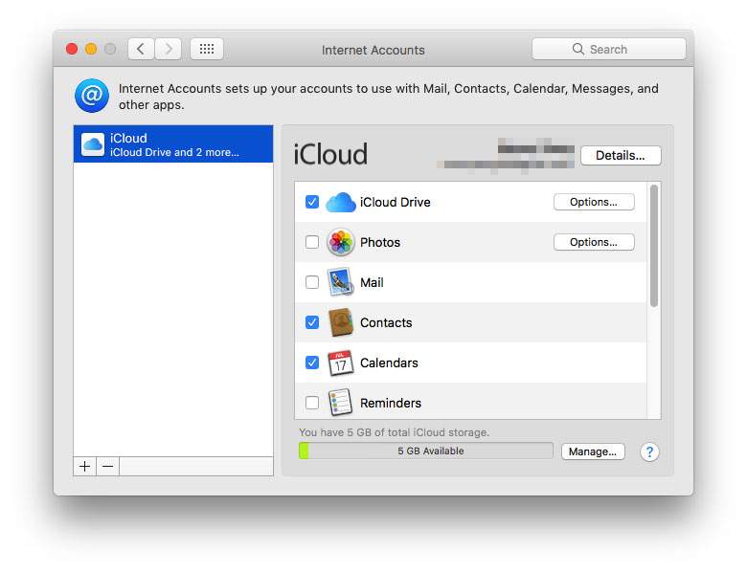Click the Mail stamp icon
The image size is (747, 572).
pyautogui.click(x=340, y=282)
